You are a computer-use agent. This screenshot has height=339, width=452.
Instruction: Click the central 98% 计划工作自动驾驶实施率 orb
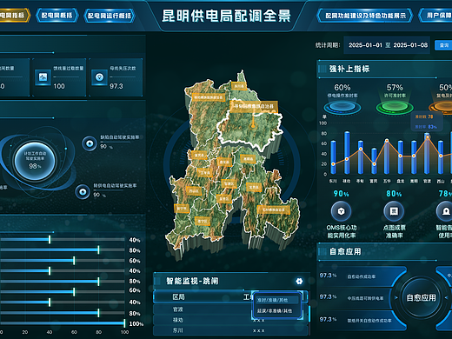[x=35, y=161]
